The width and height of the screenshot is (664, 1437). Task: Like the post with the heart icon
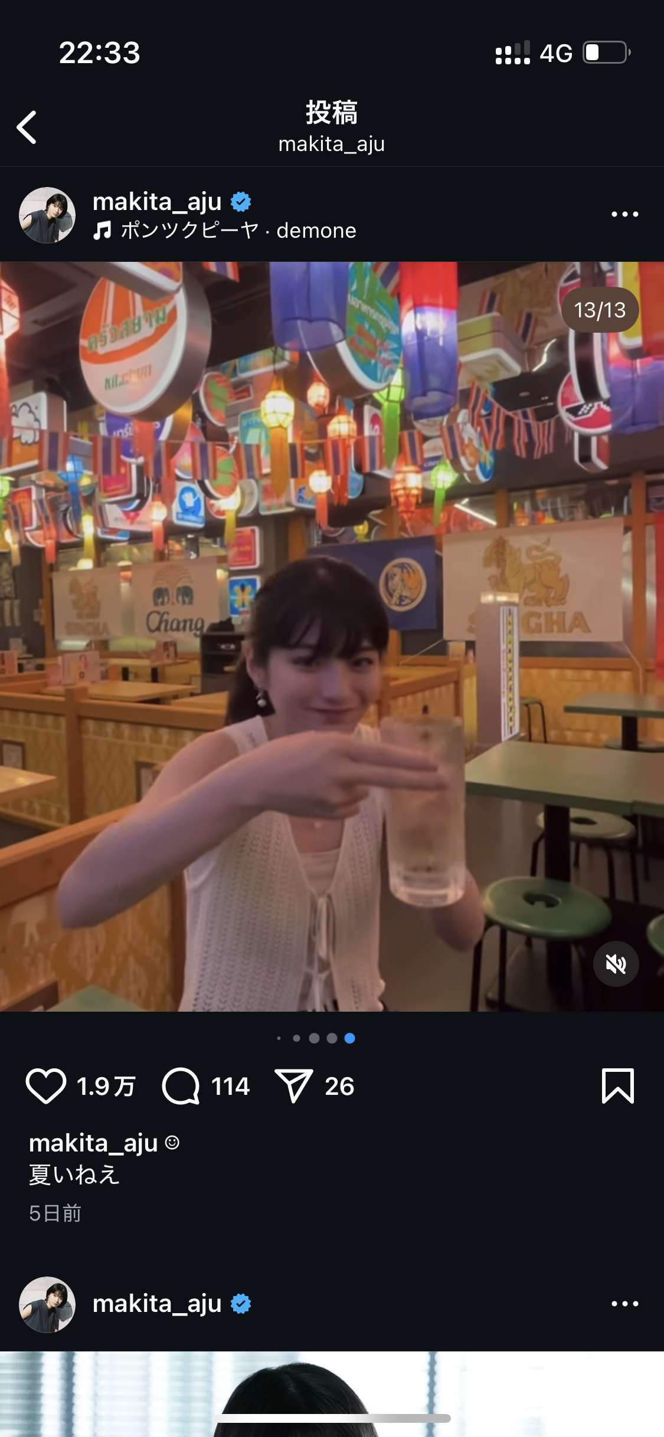46,1086
